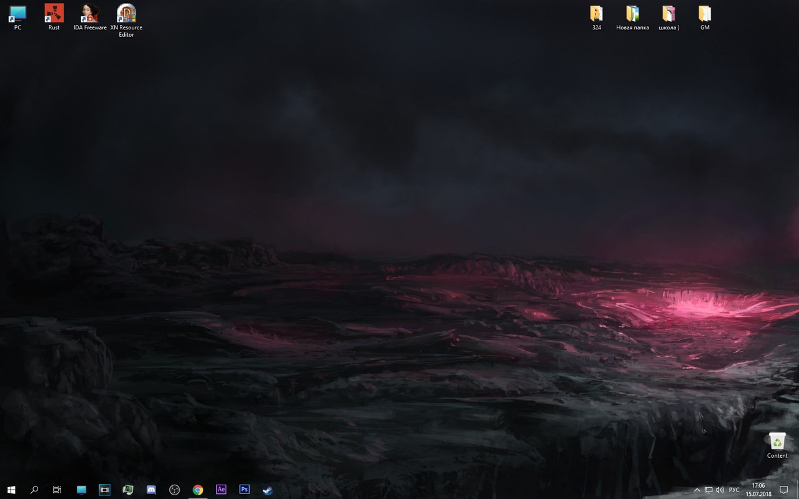This screenshot has height=499, width=799.
Task: Select the школа ) folder
Action: (x=669, y=18)
